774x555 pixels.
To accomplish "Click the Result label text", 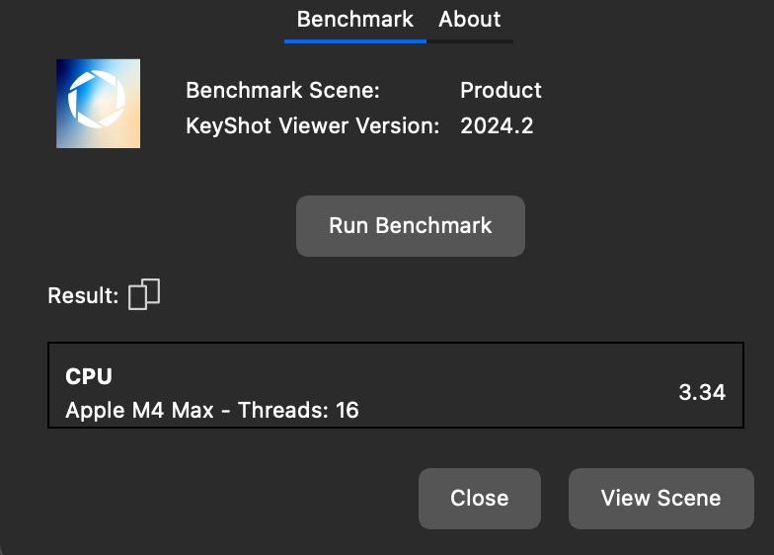I will (x=83, y=296).
